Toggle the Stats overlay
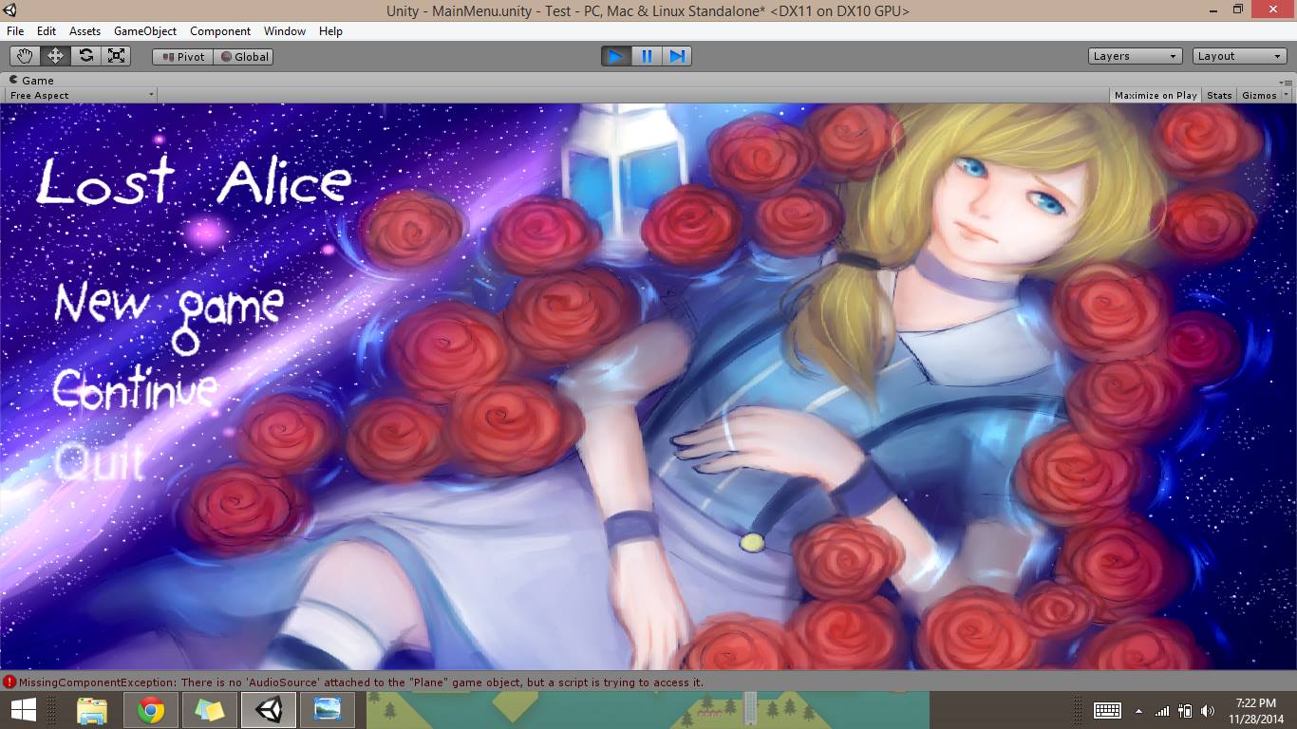1297x729 pixels. [1219, 95]
